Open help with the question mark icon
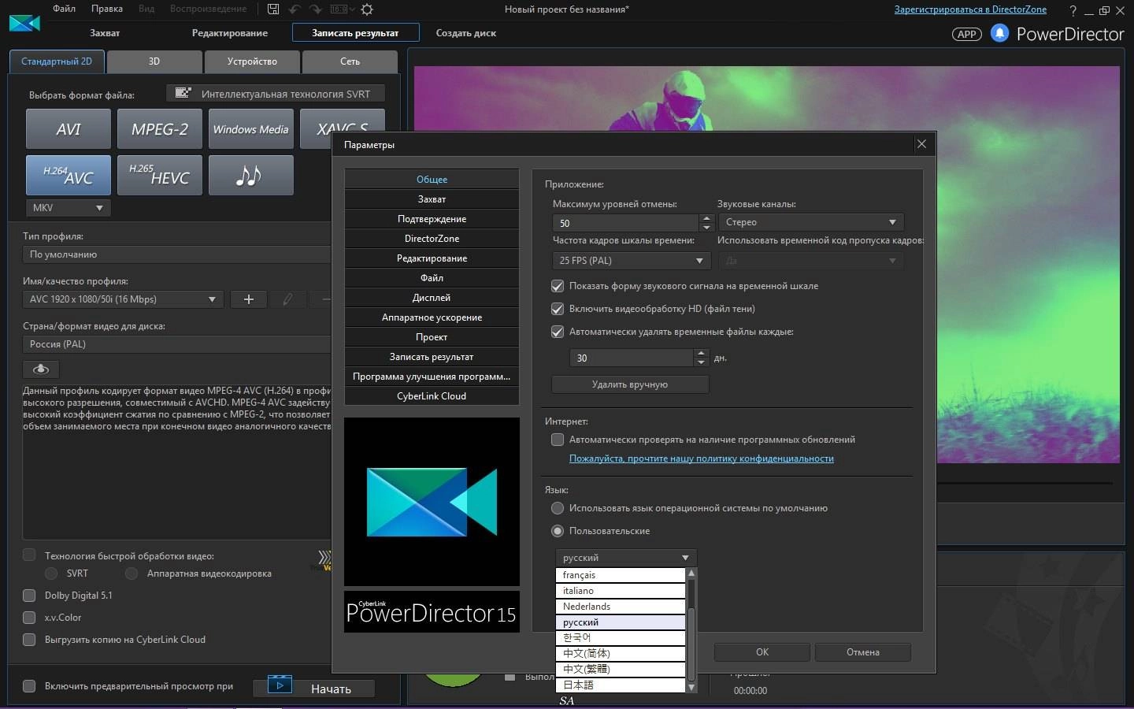Screen dimensions: 1134x709 point(1073,10)
